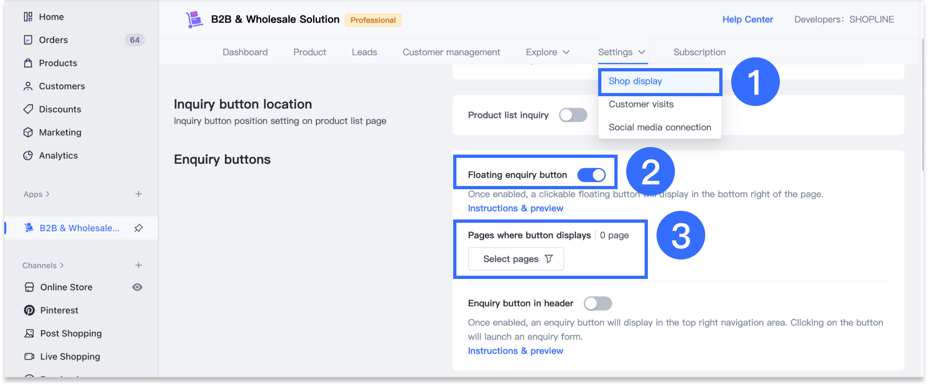928x386 pixels.
Task: Click the Select pages button
Action: click(x=516, y=259)
